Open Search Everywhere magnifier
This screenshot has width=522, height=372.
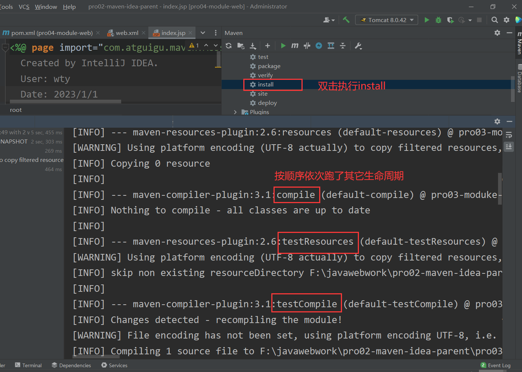point(495,20)
